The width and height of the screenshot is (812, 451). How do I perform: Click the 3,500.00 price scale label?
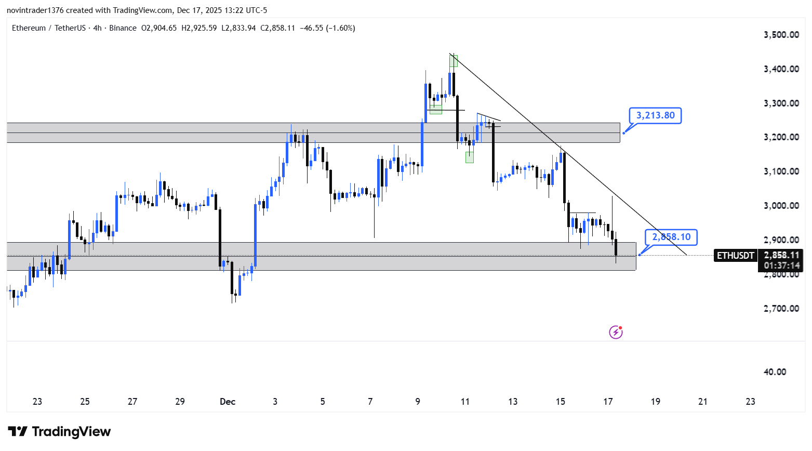(x=781, y=35)
